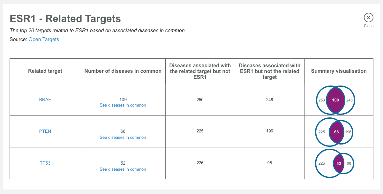Click the Number of diseases in common header

(123, 71)
